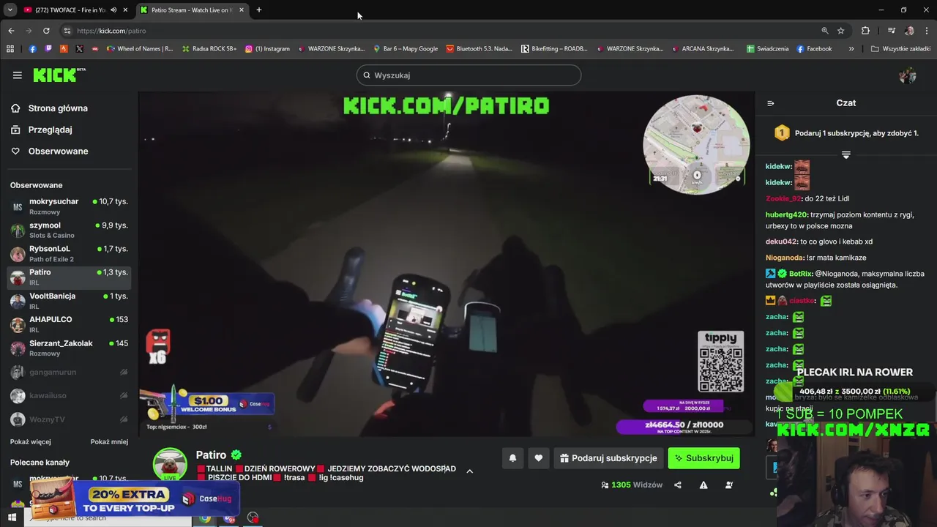Click the share stream icon

click(x=678, y=485)
